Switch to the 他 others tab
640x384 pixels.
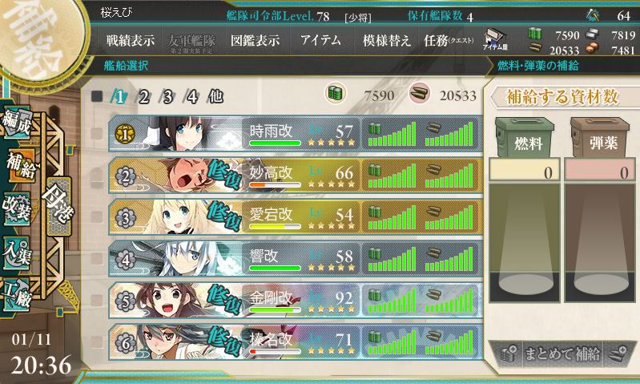(x=215, y=97)
